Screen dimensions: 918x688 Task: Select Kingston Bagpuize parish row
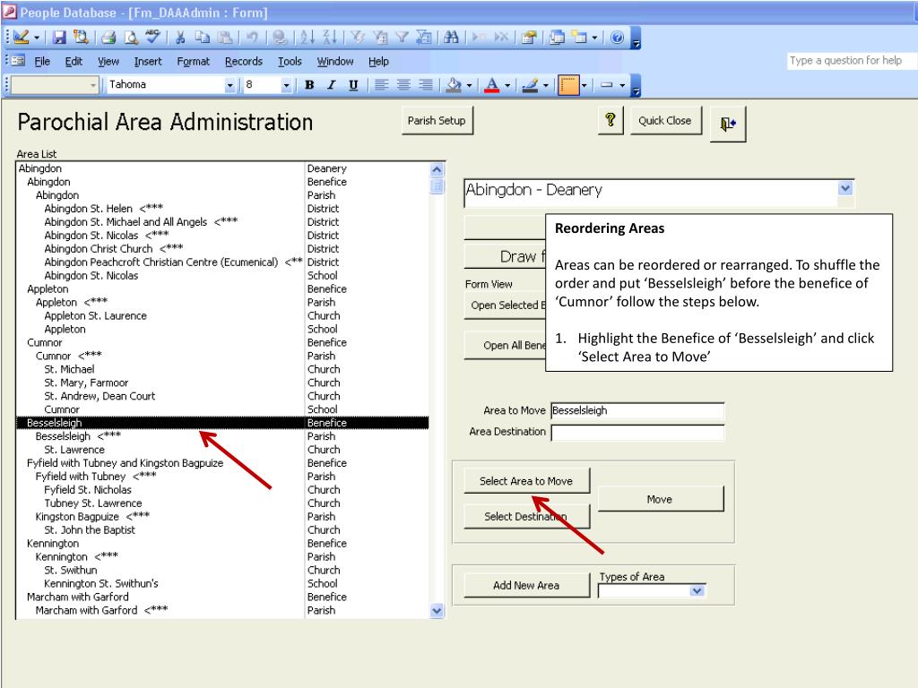222,517
